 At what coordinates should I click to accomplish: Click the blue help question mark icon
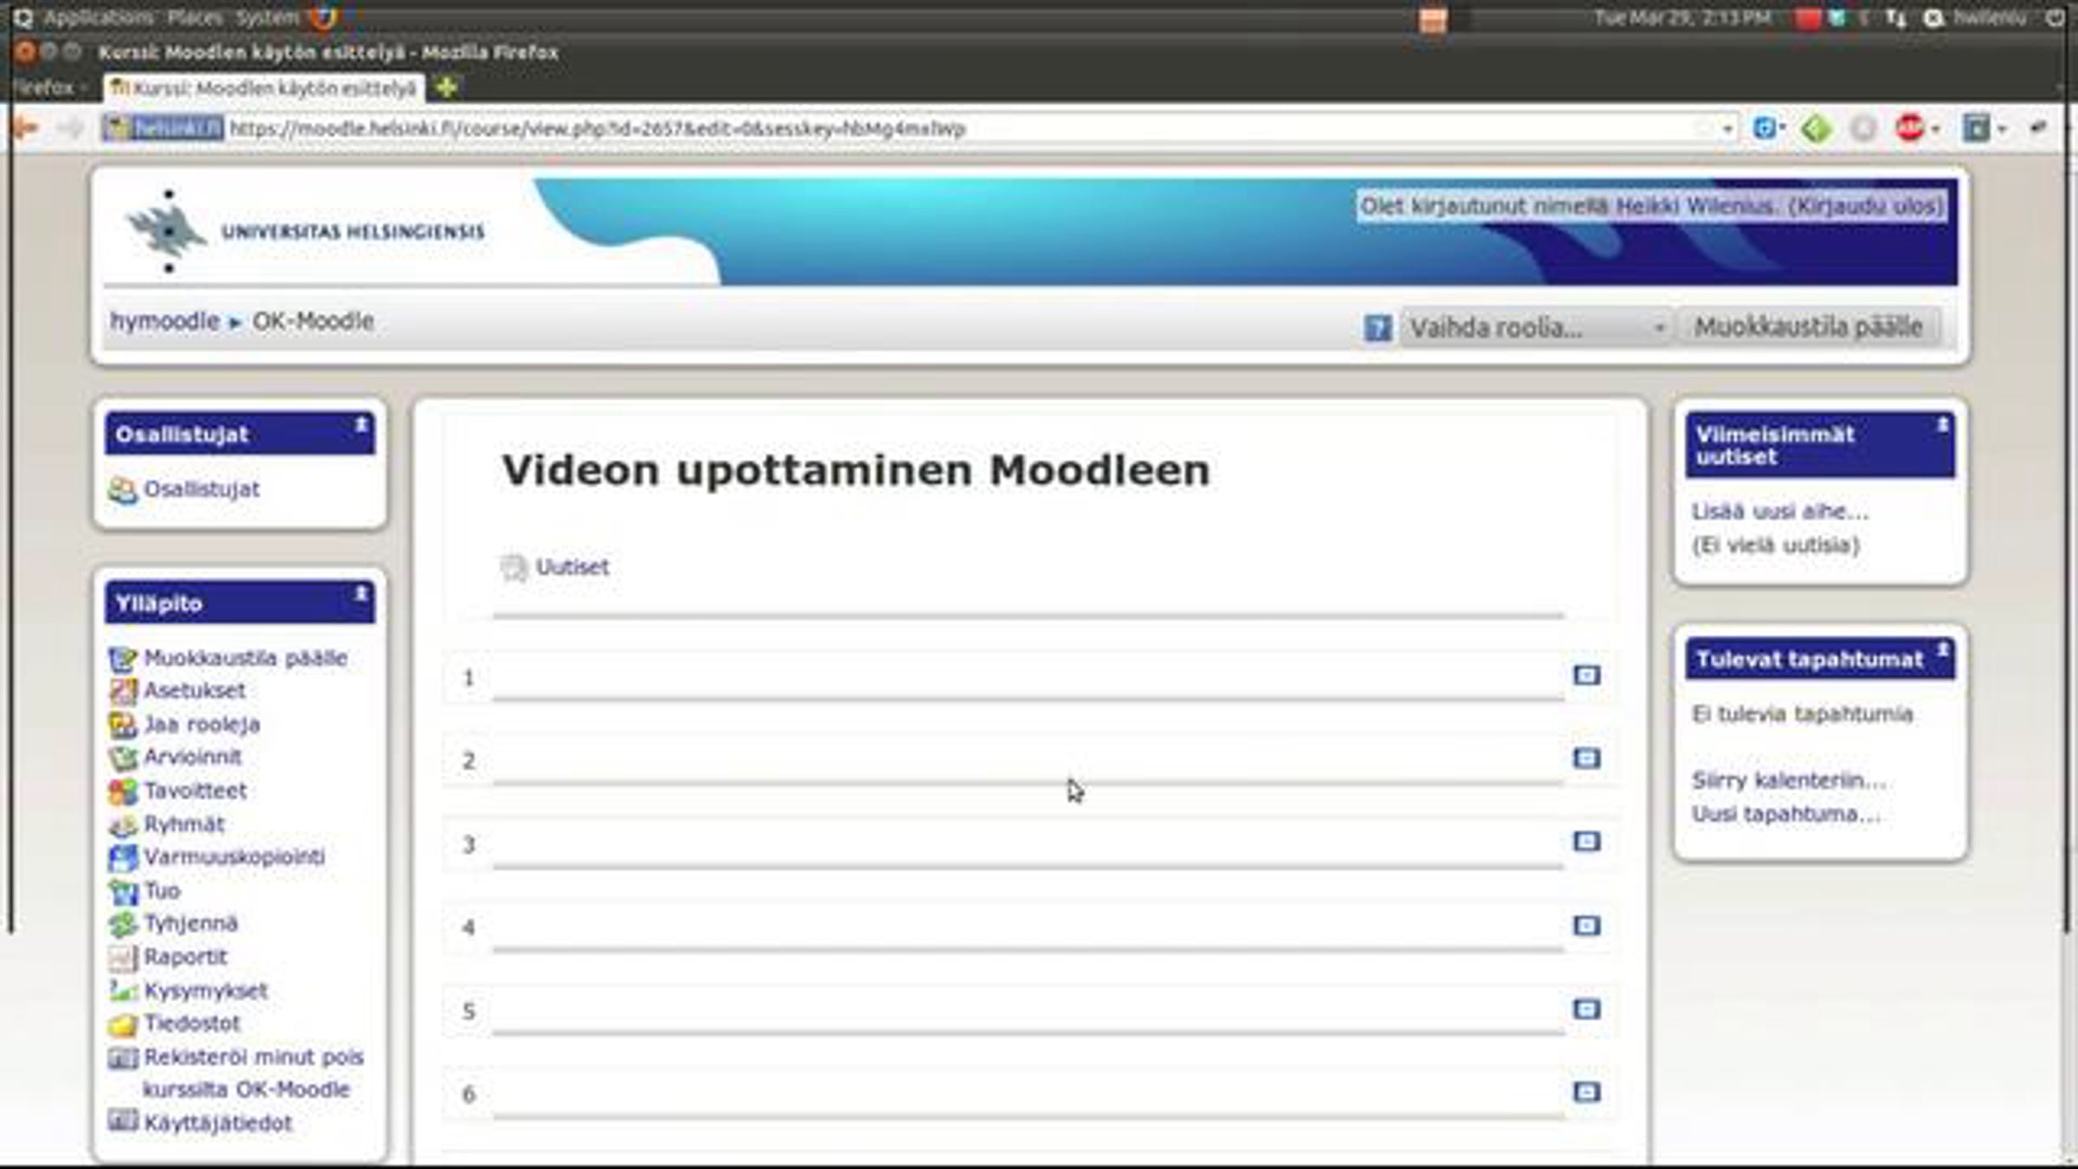(x=1378, y=328)
